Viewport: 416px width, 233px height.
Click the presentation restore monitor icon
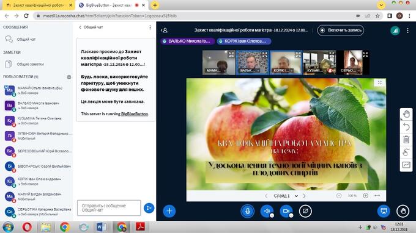point(384,211)
